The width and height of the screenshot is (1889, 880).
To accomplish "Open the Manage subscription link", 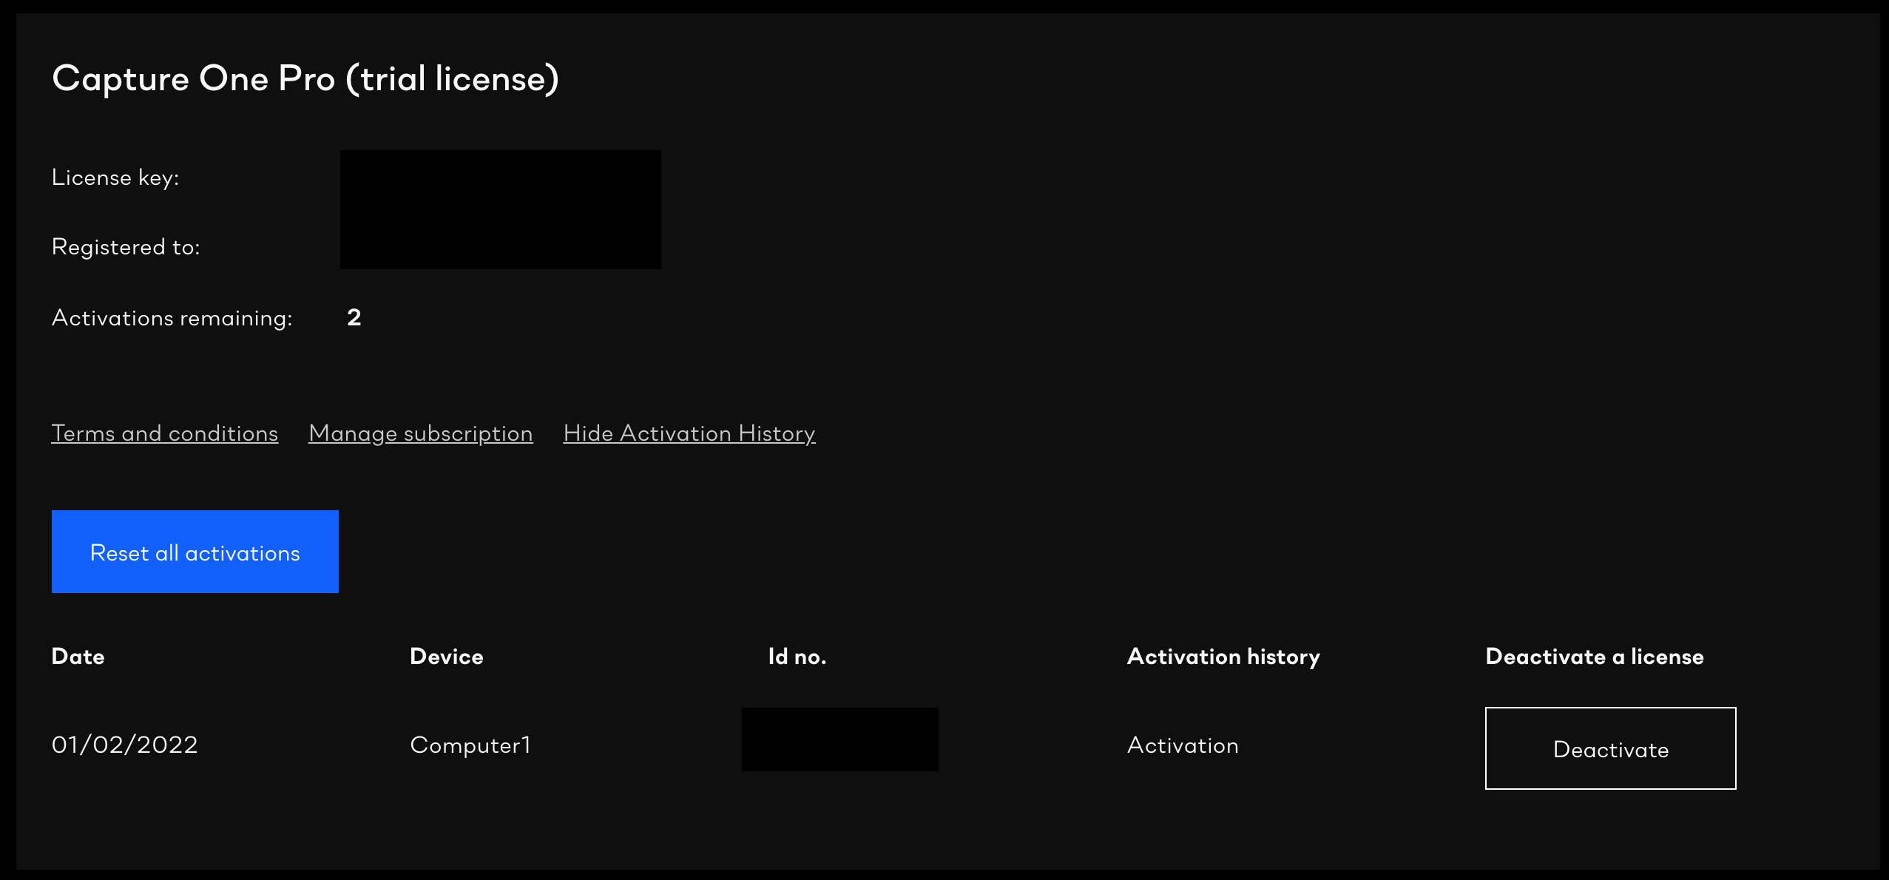I will pos(421,433).
